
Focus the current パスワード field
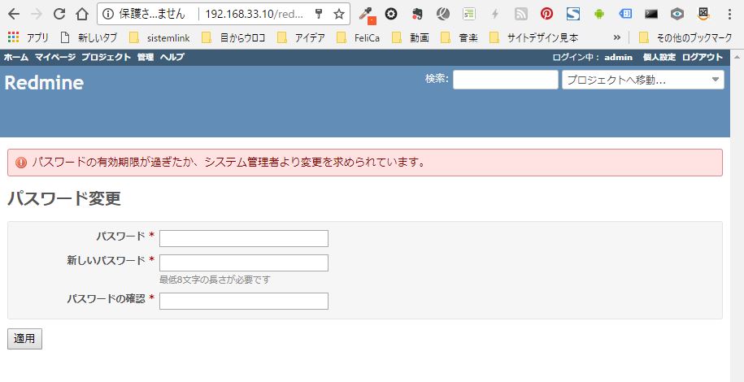tap(244, 239)
